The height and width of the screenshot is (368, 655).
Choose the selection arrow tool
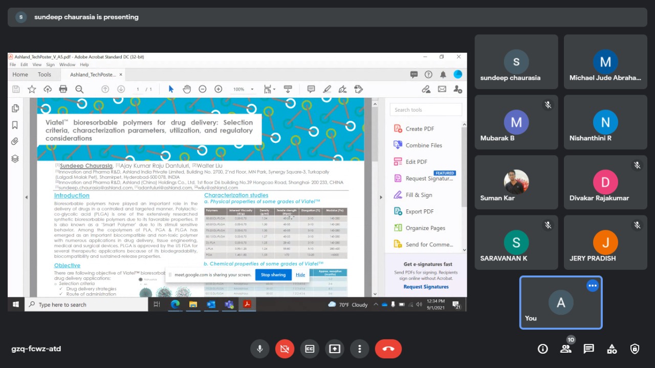(x=171, y=89)
